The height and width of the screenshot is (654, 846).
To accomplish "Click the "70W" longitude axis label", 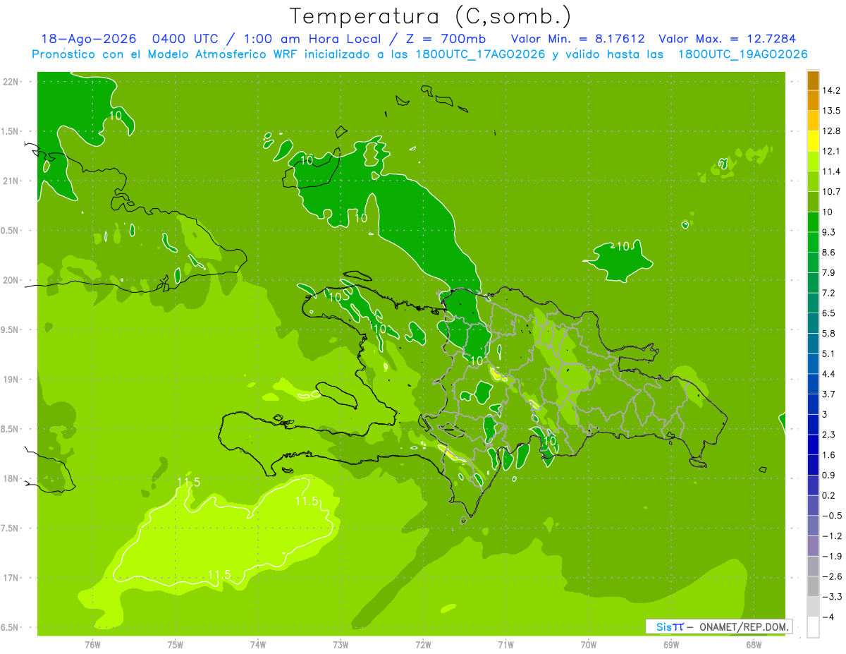I will click(589, 644).
